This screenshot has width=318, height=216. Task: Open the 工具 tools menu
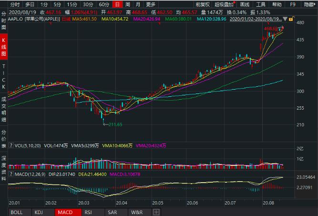click(261, 4)
